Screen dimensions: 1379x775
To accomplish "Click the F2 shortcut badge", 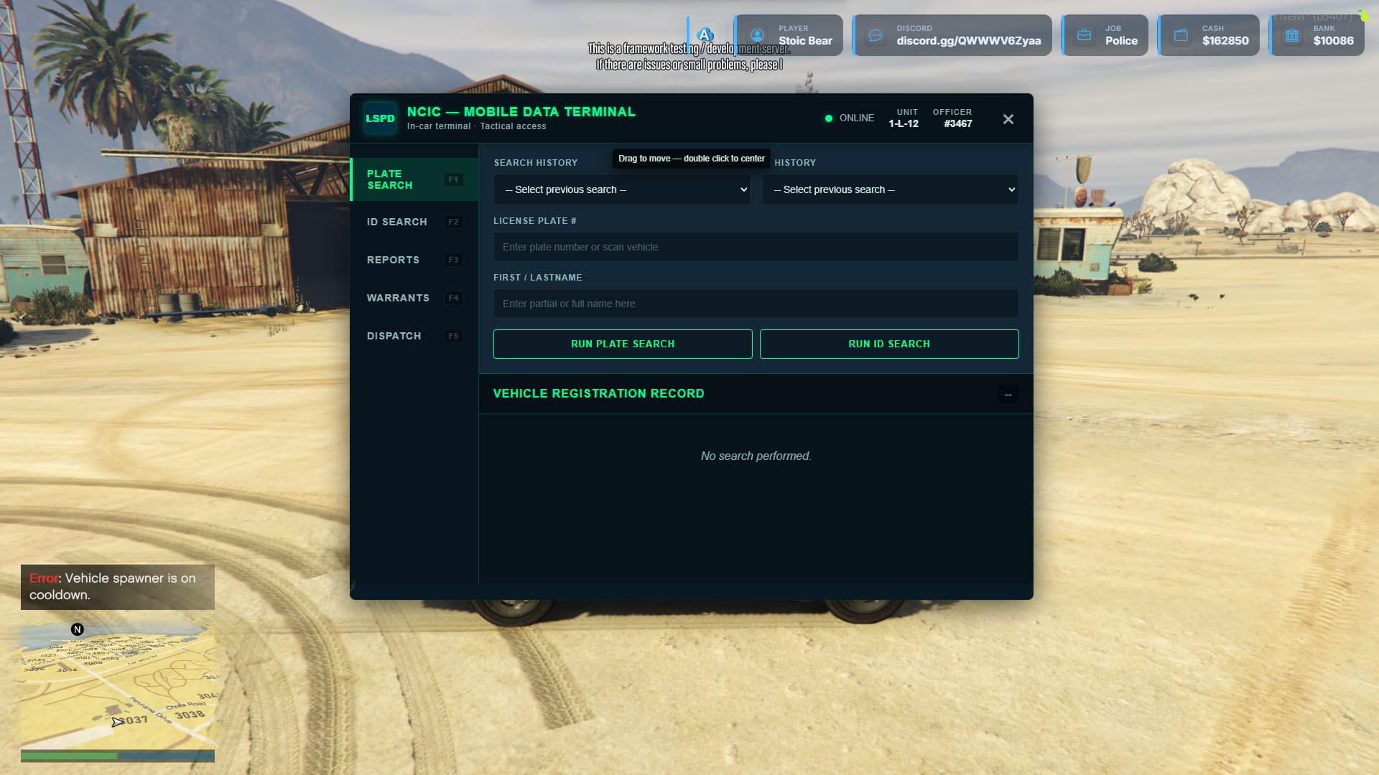I will click(x=453, y=222).
